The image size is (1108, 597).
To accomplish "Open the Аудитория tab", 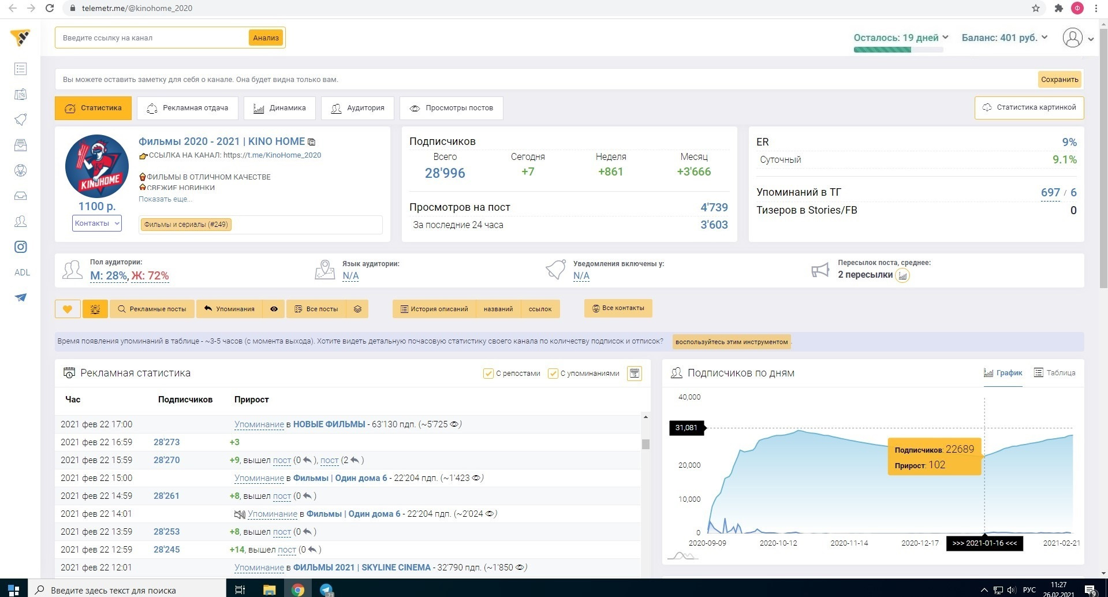I will click(357, 108).
